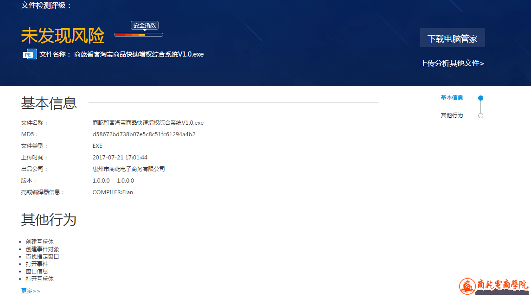
Task: Click the 更多>> link under 其他行为
Action: tap(31, 291)
